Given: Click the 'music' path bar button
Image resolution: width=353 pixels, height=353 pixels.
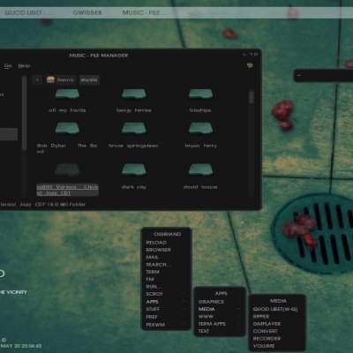Looking at the screenshot, I should point(89,79).
